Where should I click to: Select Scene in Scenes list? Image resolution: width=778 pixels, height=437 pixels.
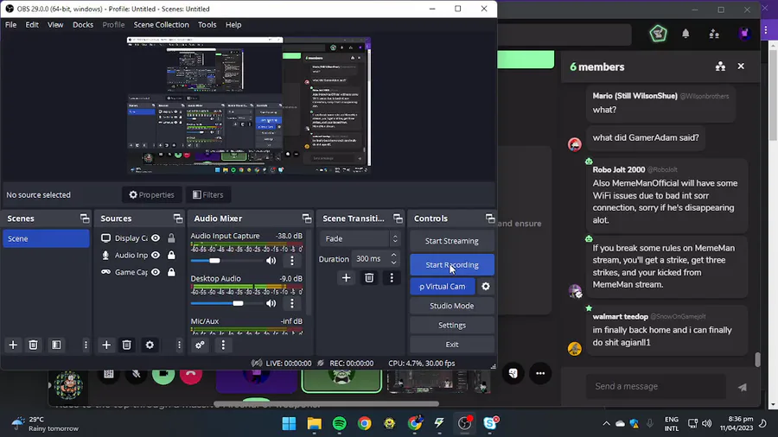pos(46,239)
